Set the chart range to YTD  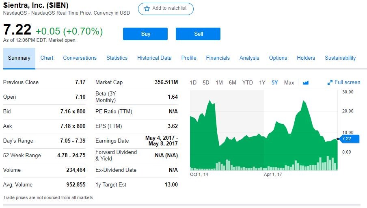[247, 83]
